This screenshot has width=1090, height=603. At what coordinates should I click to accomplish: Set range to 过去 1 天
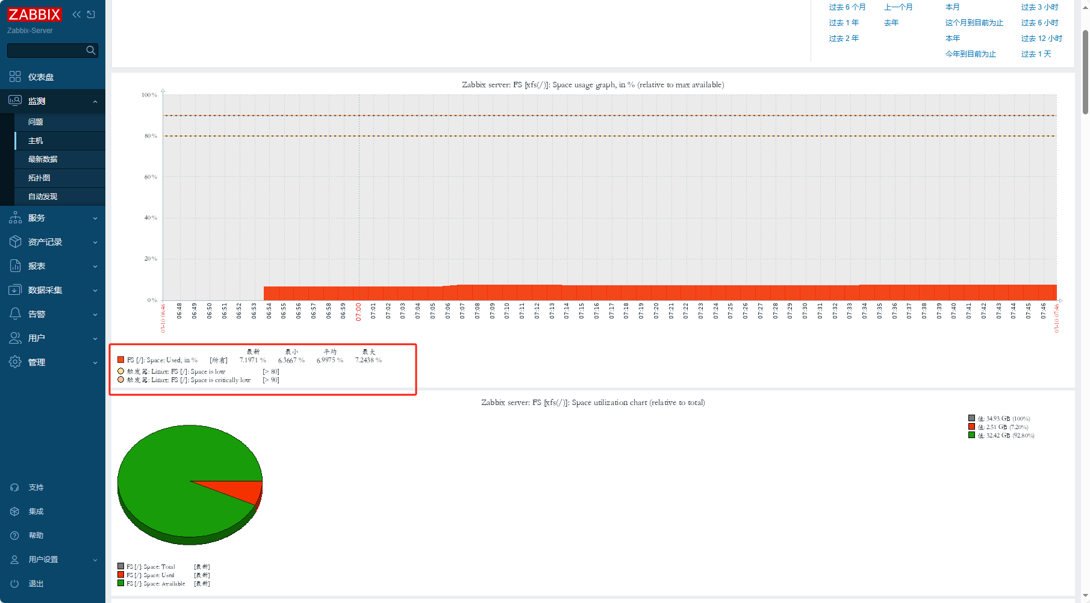click(x=1036, y=54)
